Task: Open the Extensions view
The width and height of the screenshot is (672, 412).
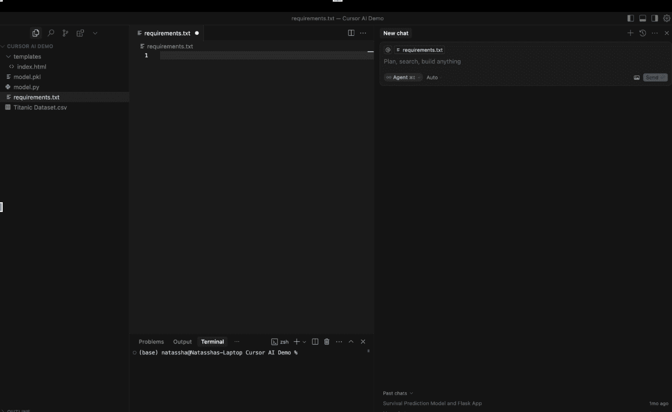Action: 80,33
